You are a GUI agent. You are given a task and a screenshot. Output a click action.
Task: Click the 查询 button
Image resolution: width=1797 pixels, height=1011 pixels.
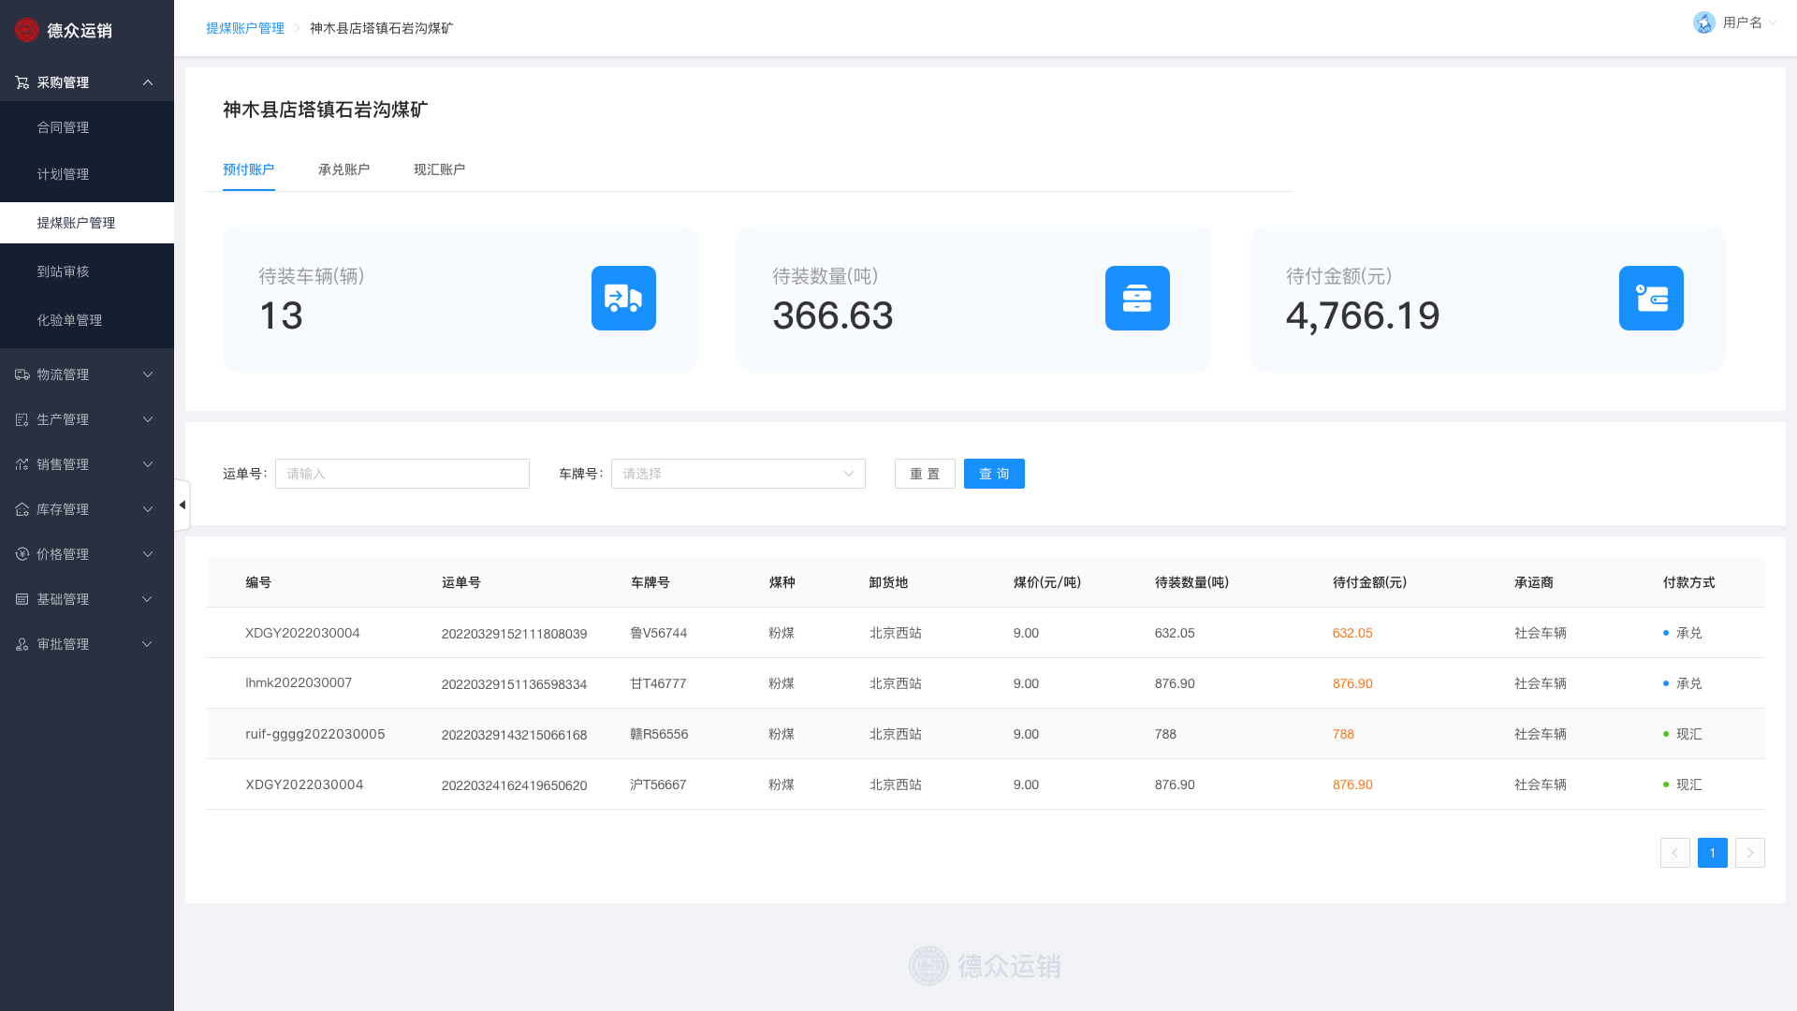[x=994, y=474]
